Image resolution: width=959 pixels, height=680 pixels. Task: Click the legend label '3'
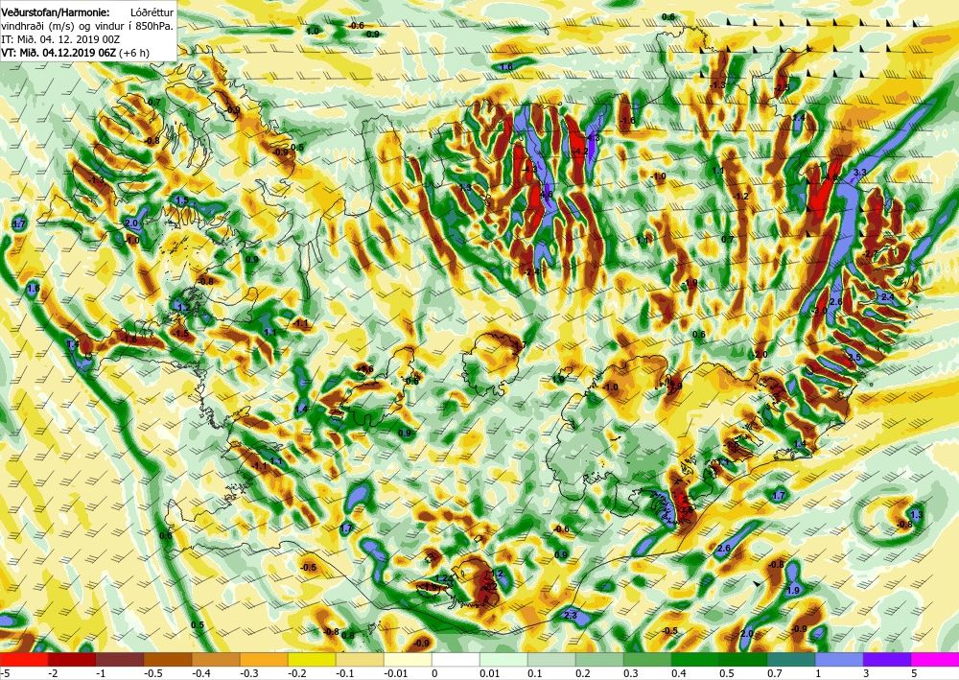click(867, 673)
